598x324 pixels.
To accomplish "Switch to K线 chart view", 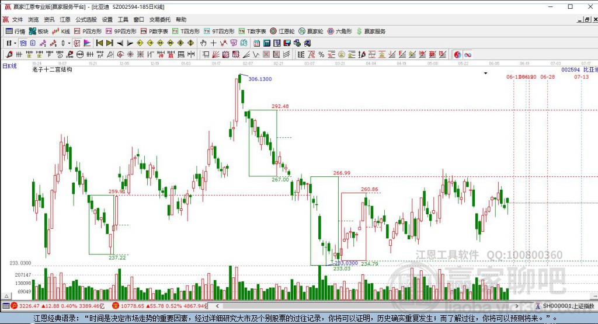I will tap(61, 32).
